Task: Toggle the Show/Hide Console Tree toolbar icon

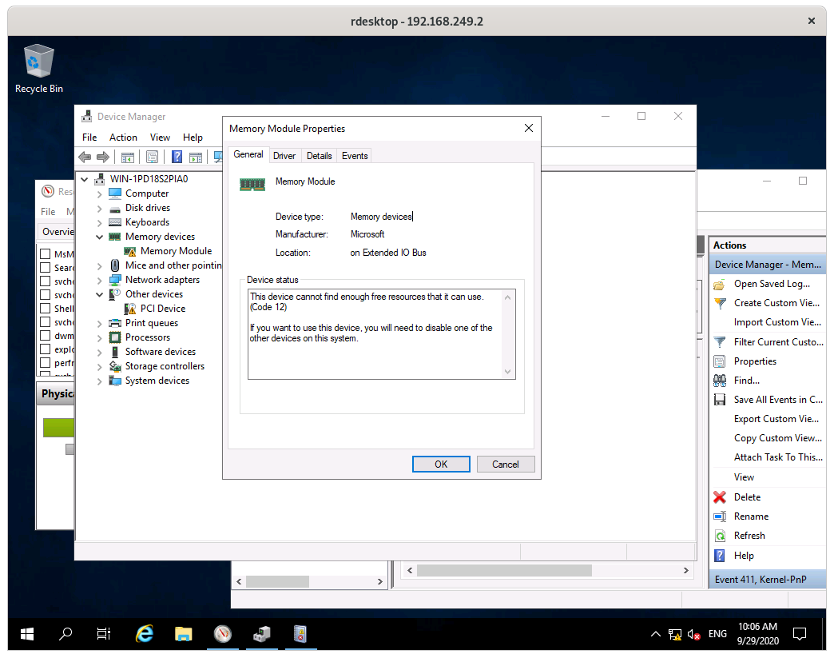Action: [128, 157]
